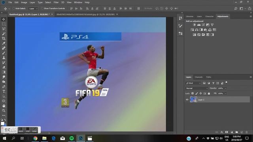The height and width of the screenshot is (142, 253).
Task: Open the Filter menu
Action: click(x=56, y=2)
